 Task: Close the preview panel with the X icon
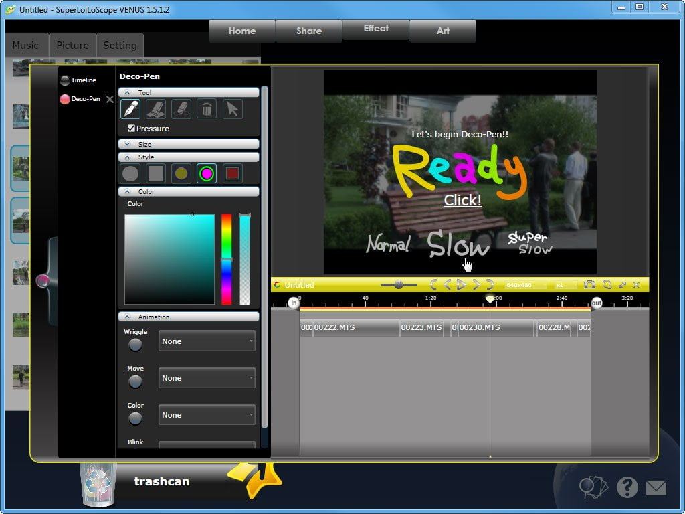(636, 285)
